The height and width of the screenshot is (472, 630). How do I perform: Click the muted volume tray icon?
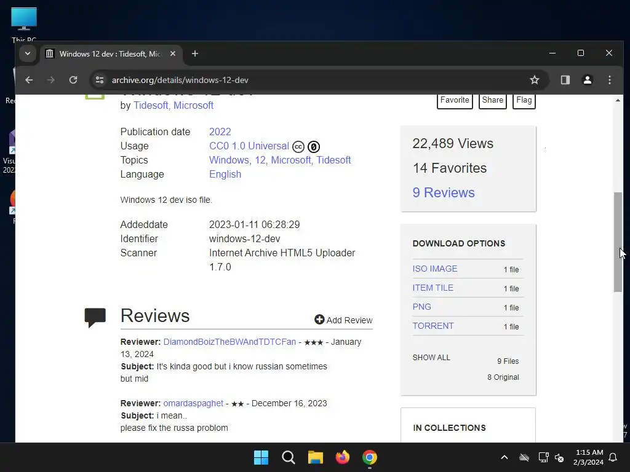(559, 457)
